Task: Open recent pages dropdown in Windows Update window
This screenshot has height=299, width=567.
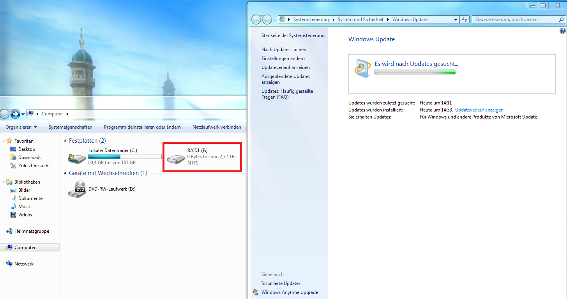Action: point(275,20)
